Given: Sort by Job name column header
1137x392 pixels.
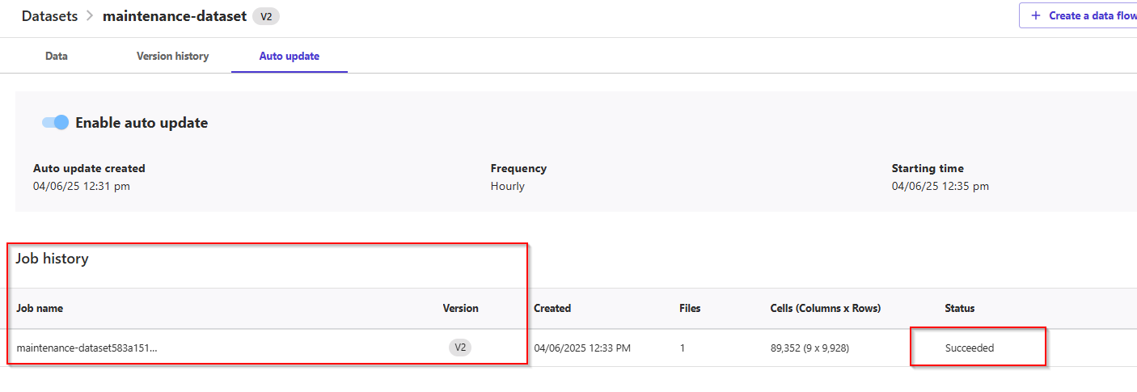Looking at the screenshot, I should pyautogui.click(x=40, y=308).
